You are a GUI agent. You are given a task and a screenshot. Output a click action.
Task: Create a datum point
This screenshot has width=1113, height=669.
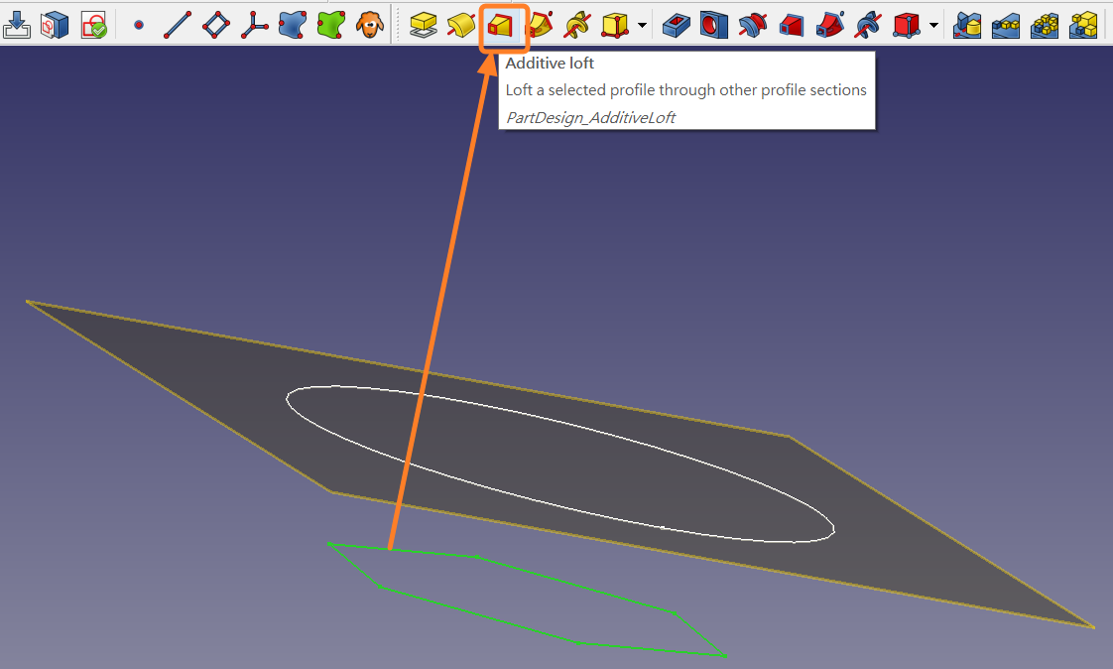pyautogui.click(x=139, y=25)
